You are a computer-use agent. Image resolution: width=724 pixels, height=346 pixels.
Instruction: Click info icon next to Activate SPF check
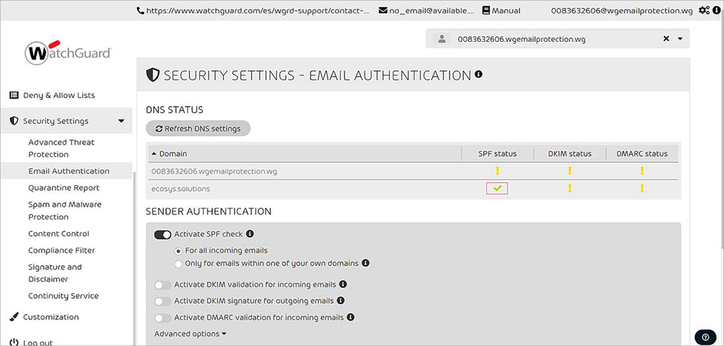click(x=250, y=234)
